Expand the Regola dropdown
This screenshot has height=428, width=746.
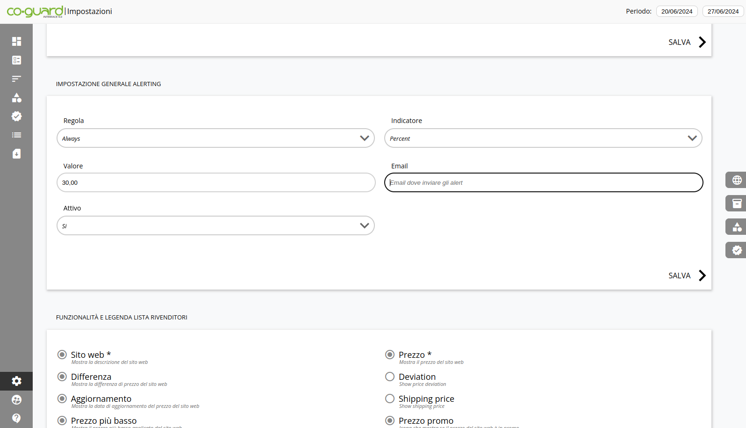215,138
